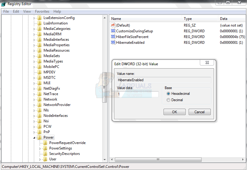
Task: Click the MUI folder icon
Action: tap(39, 83)
